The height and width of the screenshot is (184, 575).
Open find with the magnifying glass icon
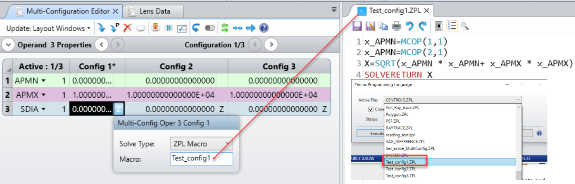(465, 26)
